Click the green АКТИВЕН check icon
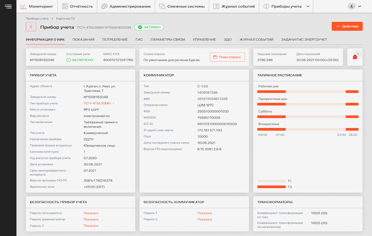Image resolution: width=372 pixels, height=236 pixels. pyautogui.click(x=140, y=27)
